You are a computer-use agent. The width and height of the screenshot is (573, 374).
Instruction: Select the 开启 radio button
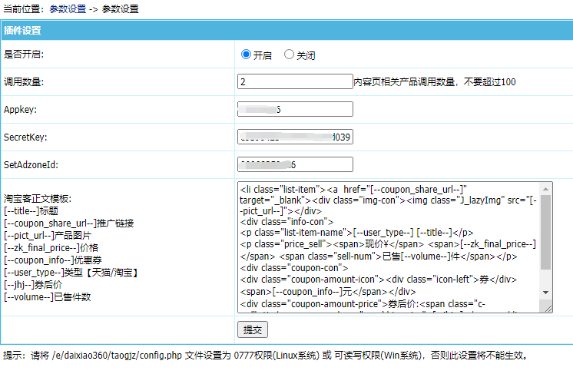click(x=246, y=55)
